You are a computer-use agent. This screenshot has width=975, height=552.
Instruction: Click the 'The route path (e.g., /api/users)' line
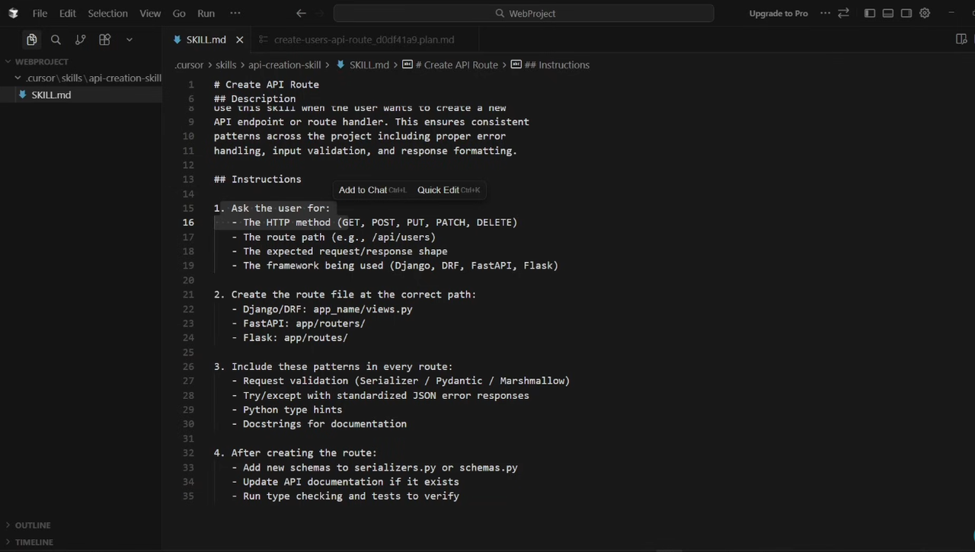click(334, 237)
